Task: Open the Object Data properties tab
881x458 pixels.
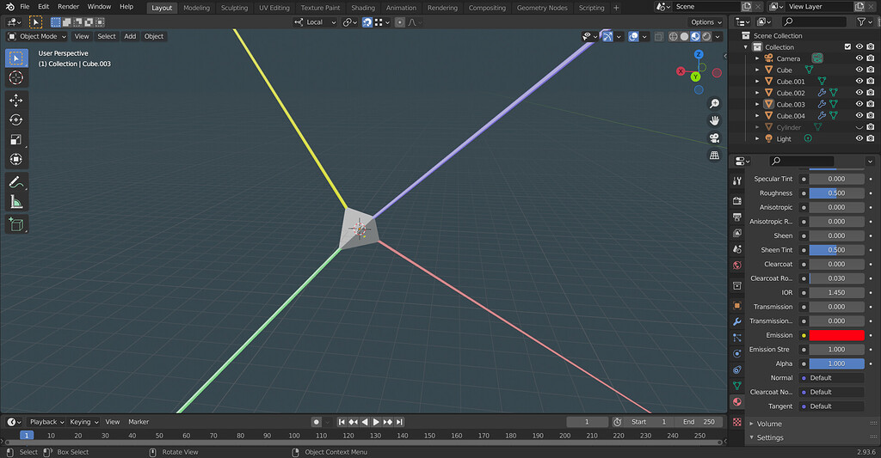Action: (737, 386)
